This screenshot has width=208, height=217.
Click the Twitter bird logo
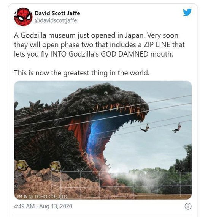click(x=187, y=12)
